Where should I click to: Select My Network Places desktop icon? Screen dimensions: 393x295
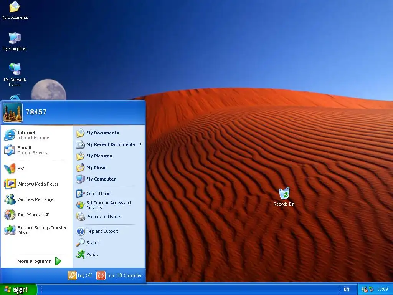[15, 75]
